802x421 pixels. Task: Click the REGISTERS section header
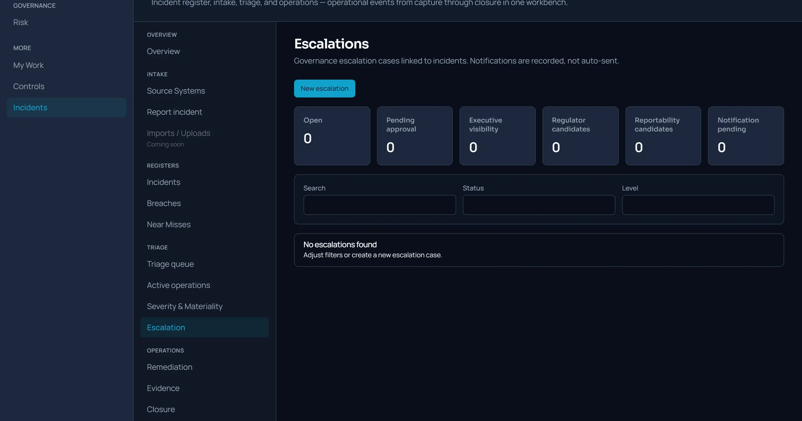[x=163, y=166]
